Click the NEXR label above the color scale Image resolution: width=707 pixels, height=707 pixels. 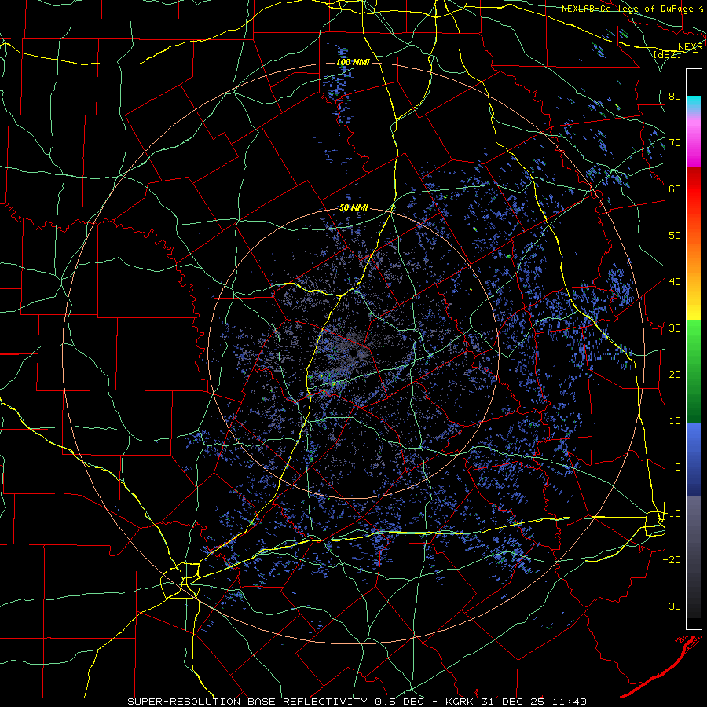[691, 47]
